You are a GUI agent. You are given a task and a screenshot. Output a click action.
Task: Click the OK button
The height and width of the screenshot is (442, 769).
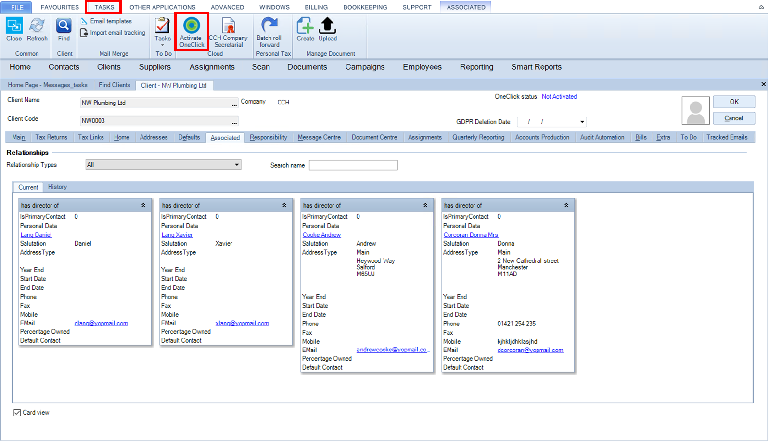click(x=734, y=102)
